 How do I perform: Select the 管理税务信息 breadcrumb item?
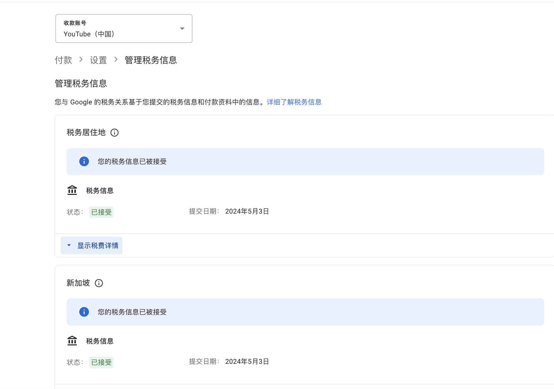[x=151, y=60]
